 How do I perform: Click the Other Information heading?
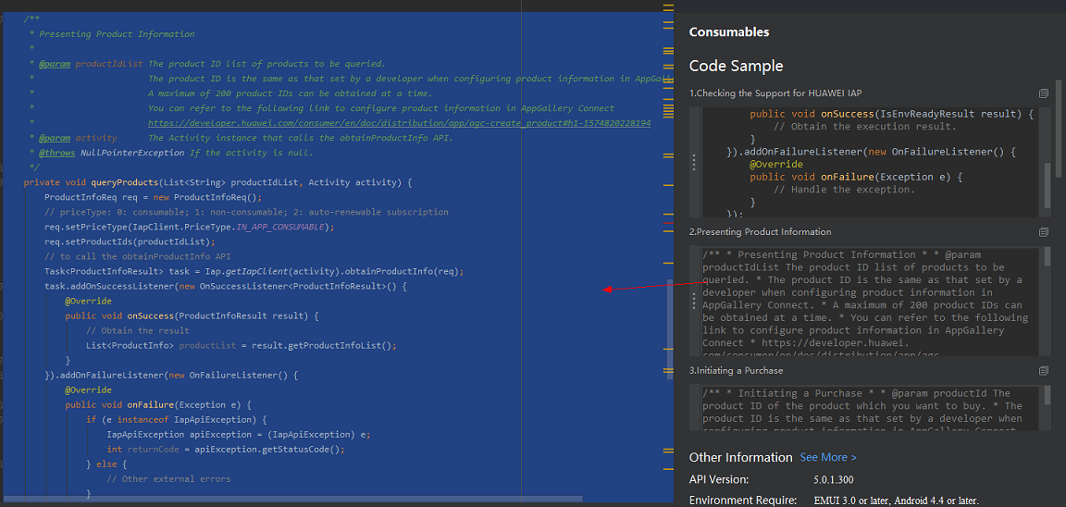pos(741,457)
